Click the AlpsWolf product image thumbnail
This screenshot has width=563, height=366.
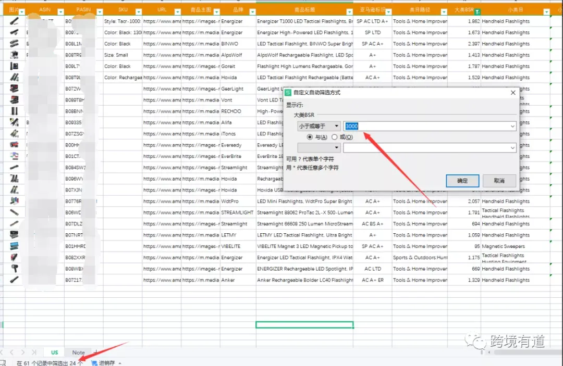click(14, 55)
